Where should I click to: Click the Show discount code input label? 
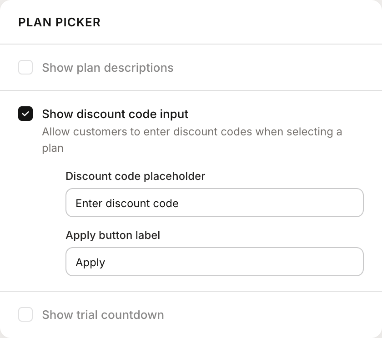point(115,114)
